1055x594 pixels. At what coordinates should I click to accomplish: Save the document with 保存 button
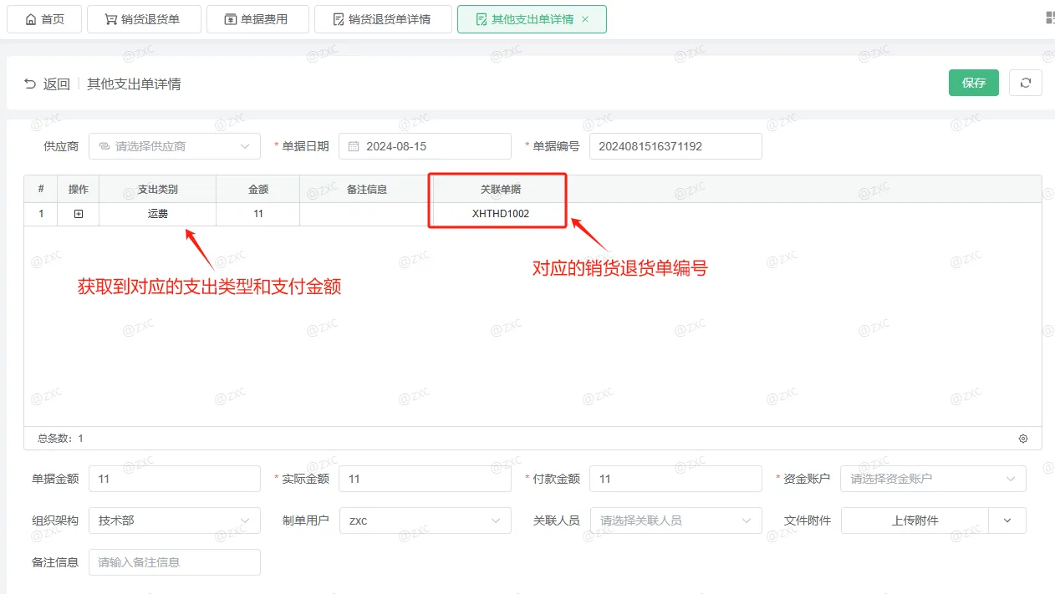(x=974, y=83)
